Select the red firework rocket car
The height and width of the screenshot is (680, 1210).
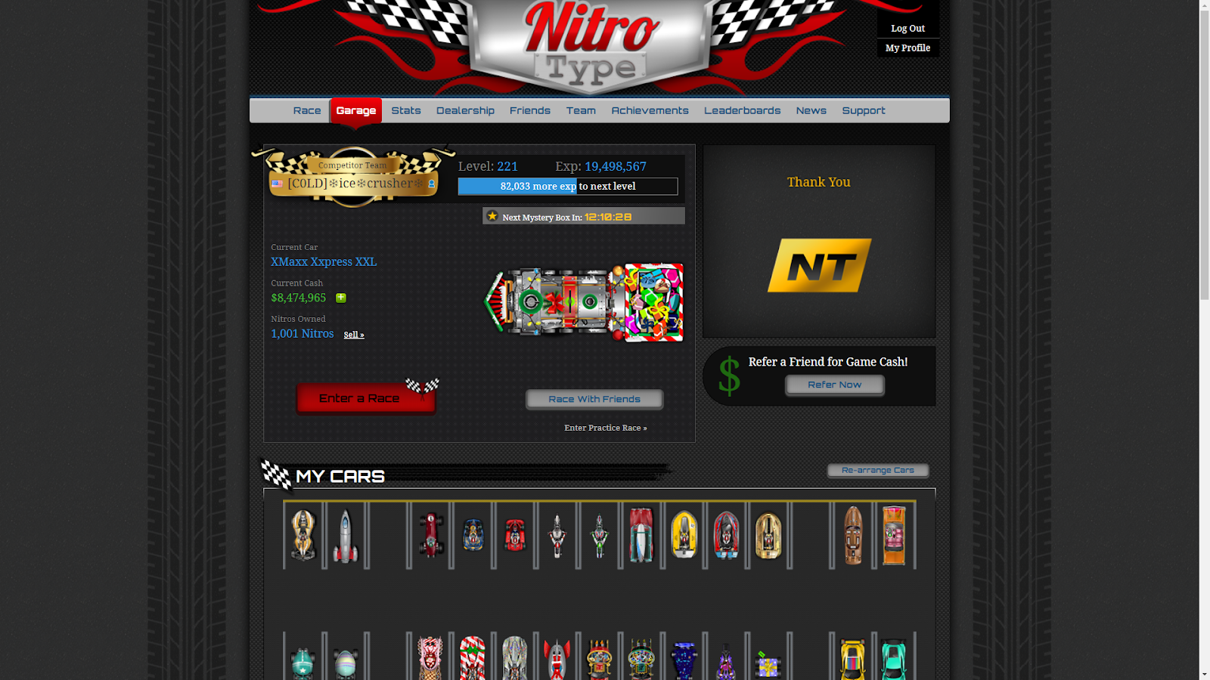point(557,660)
